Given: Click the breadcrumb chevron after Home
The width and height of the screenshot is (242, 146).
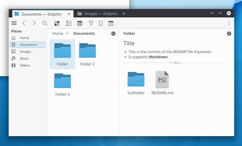Looking at the screenshot, I should click(x=67, y=34).
